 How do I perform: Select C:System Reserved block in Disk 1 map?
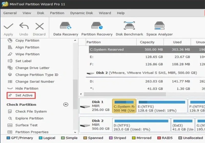pyautogui.click(x=124, y=106)
